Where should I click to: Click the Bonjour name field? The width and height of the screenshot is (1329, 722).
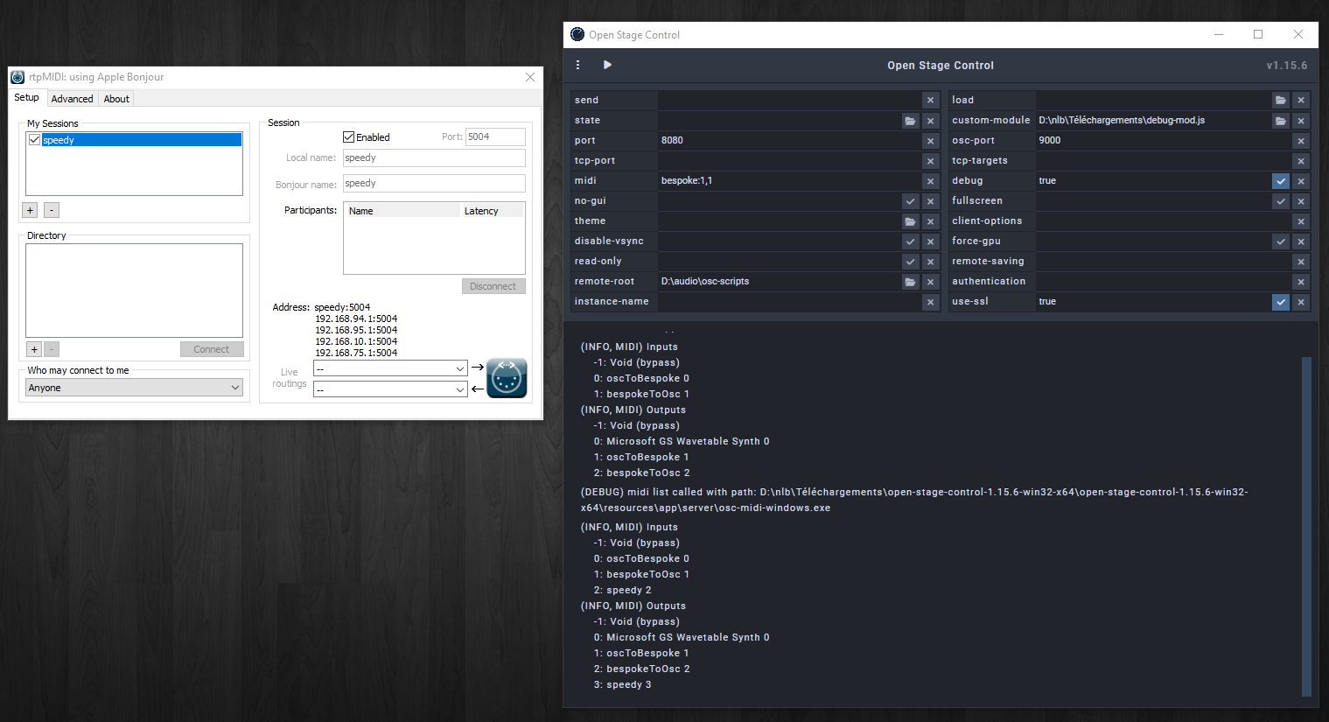(434, 183)
